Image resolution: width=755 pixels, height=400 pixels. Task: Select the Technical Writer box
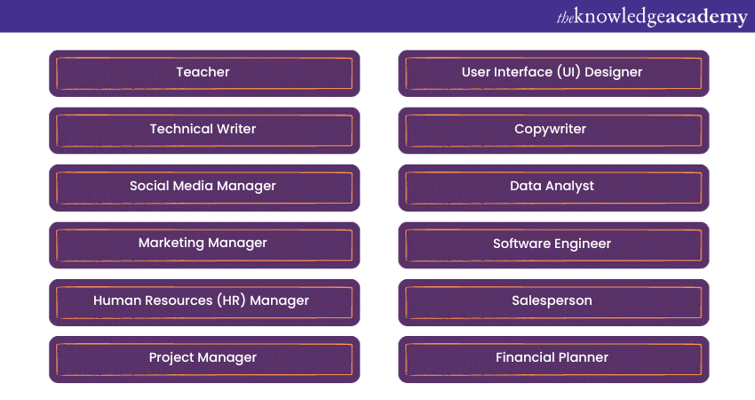tap(203, 129)
